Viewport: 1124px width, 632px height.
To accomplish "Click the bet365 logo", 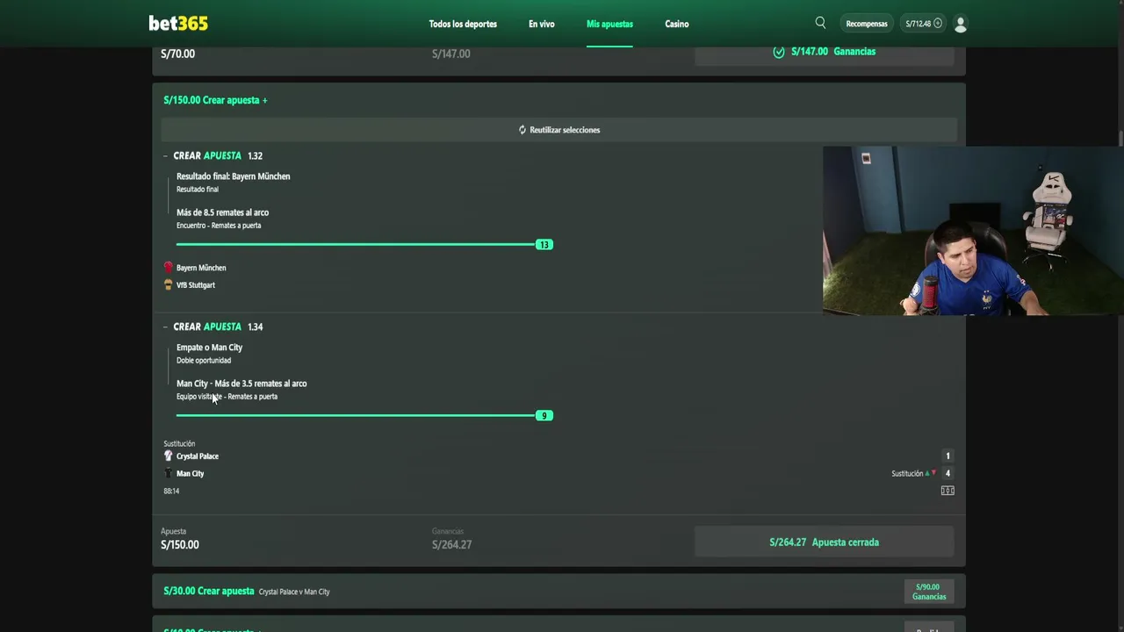I will [178, 24].
